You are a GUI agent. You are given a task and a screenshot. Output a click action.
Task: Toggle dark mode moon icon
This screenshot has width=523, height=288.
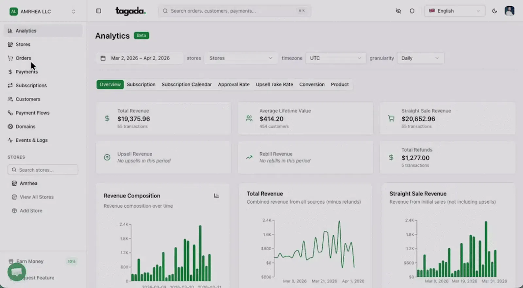495,11
